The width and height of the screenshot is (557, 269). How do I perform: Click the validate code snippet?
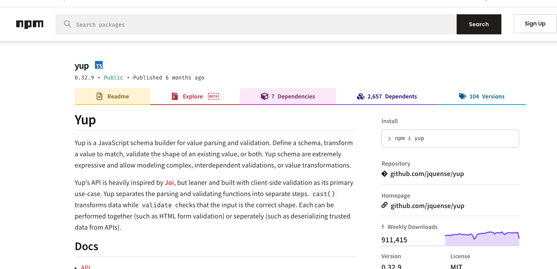coord(157,205)
